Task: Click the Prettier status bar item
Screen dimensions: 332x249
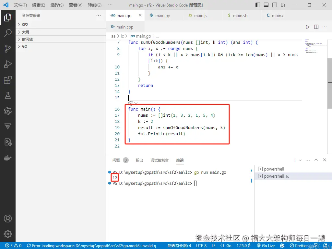Action: click(x=299, y=246)
